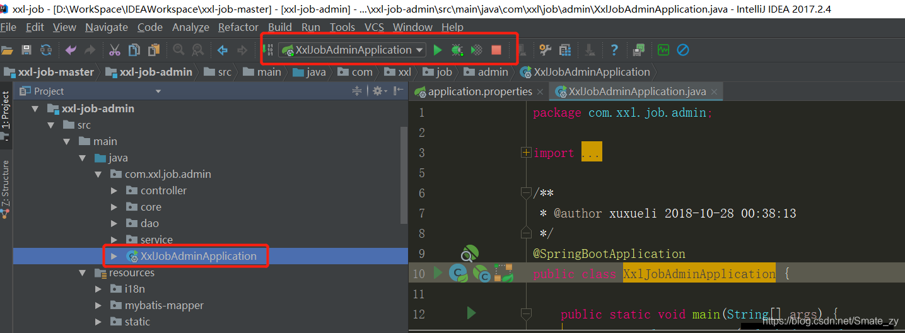Click the blue Back navigation arrow
The image size is (905, 333).
223,50
